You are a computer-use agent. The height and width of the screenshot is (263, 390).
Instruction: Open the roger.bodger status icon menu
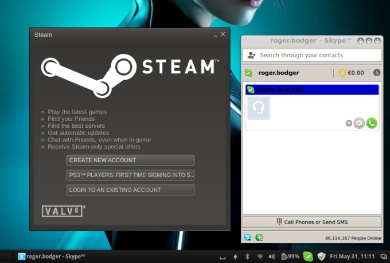[248, 73]
